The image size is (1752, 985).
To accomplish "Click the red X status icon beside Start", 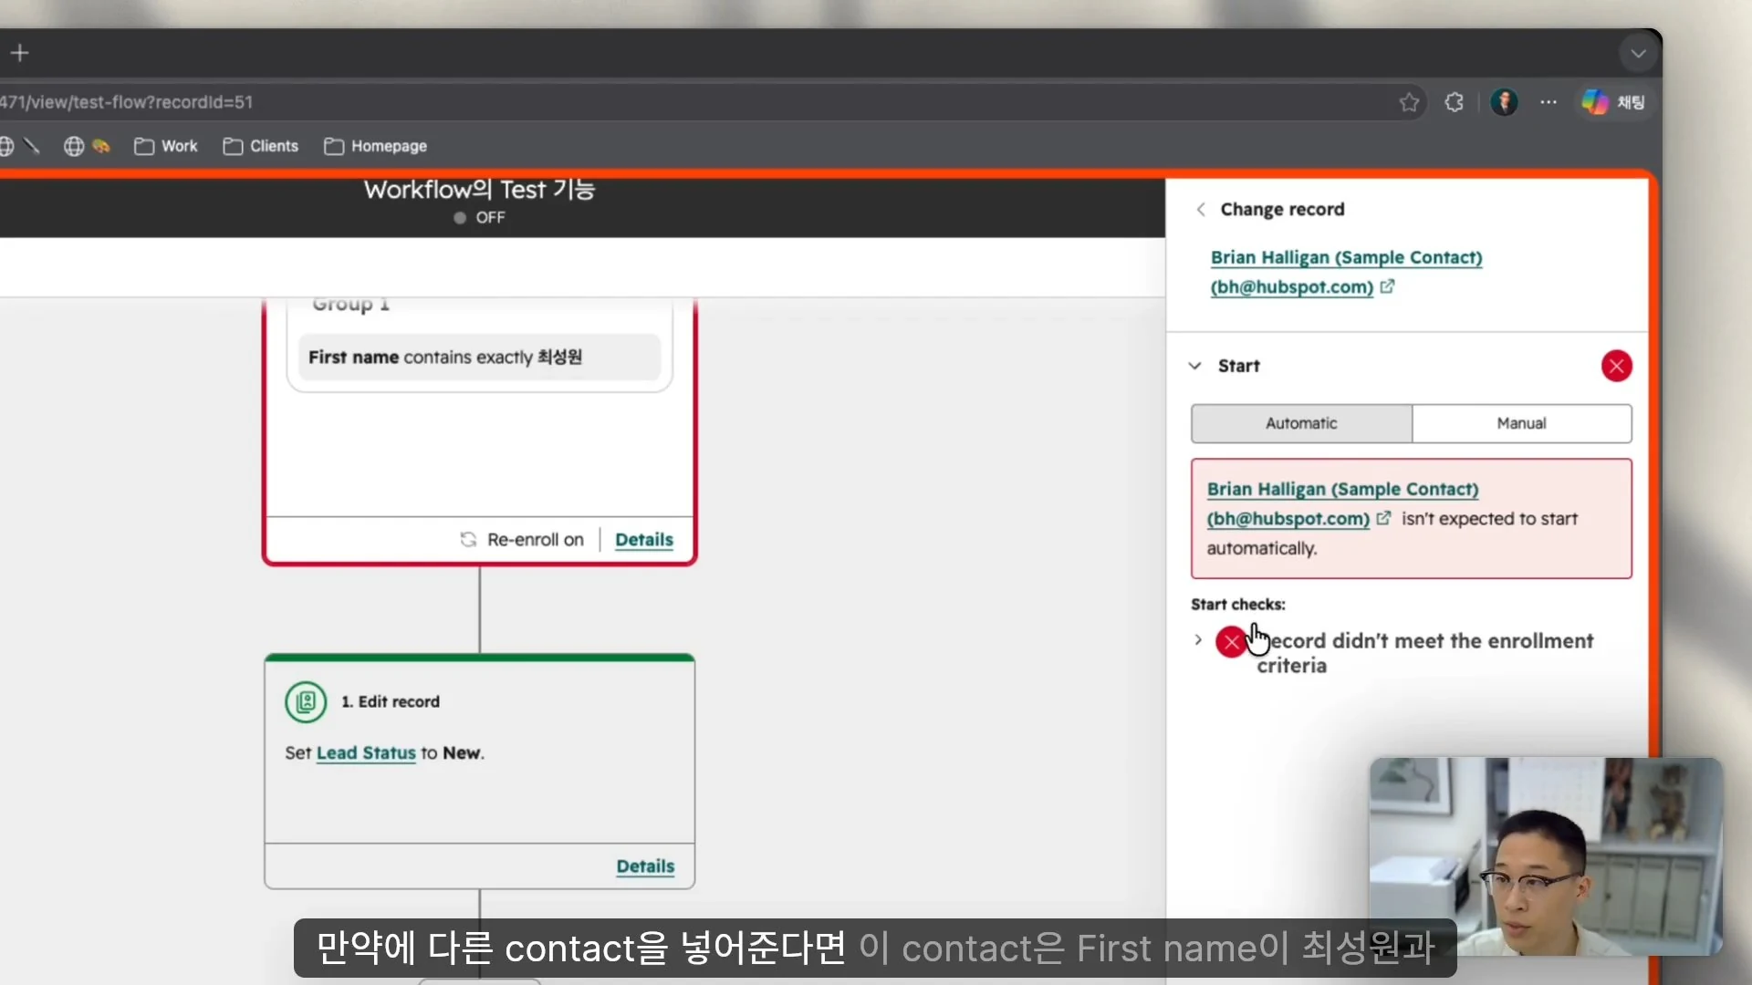I will pyautogui.click(x=1616, y=366).
